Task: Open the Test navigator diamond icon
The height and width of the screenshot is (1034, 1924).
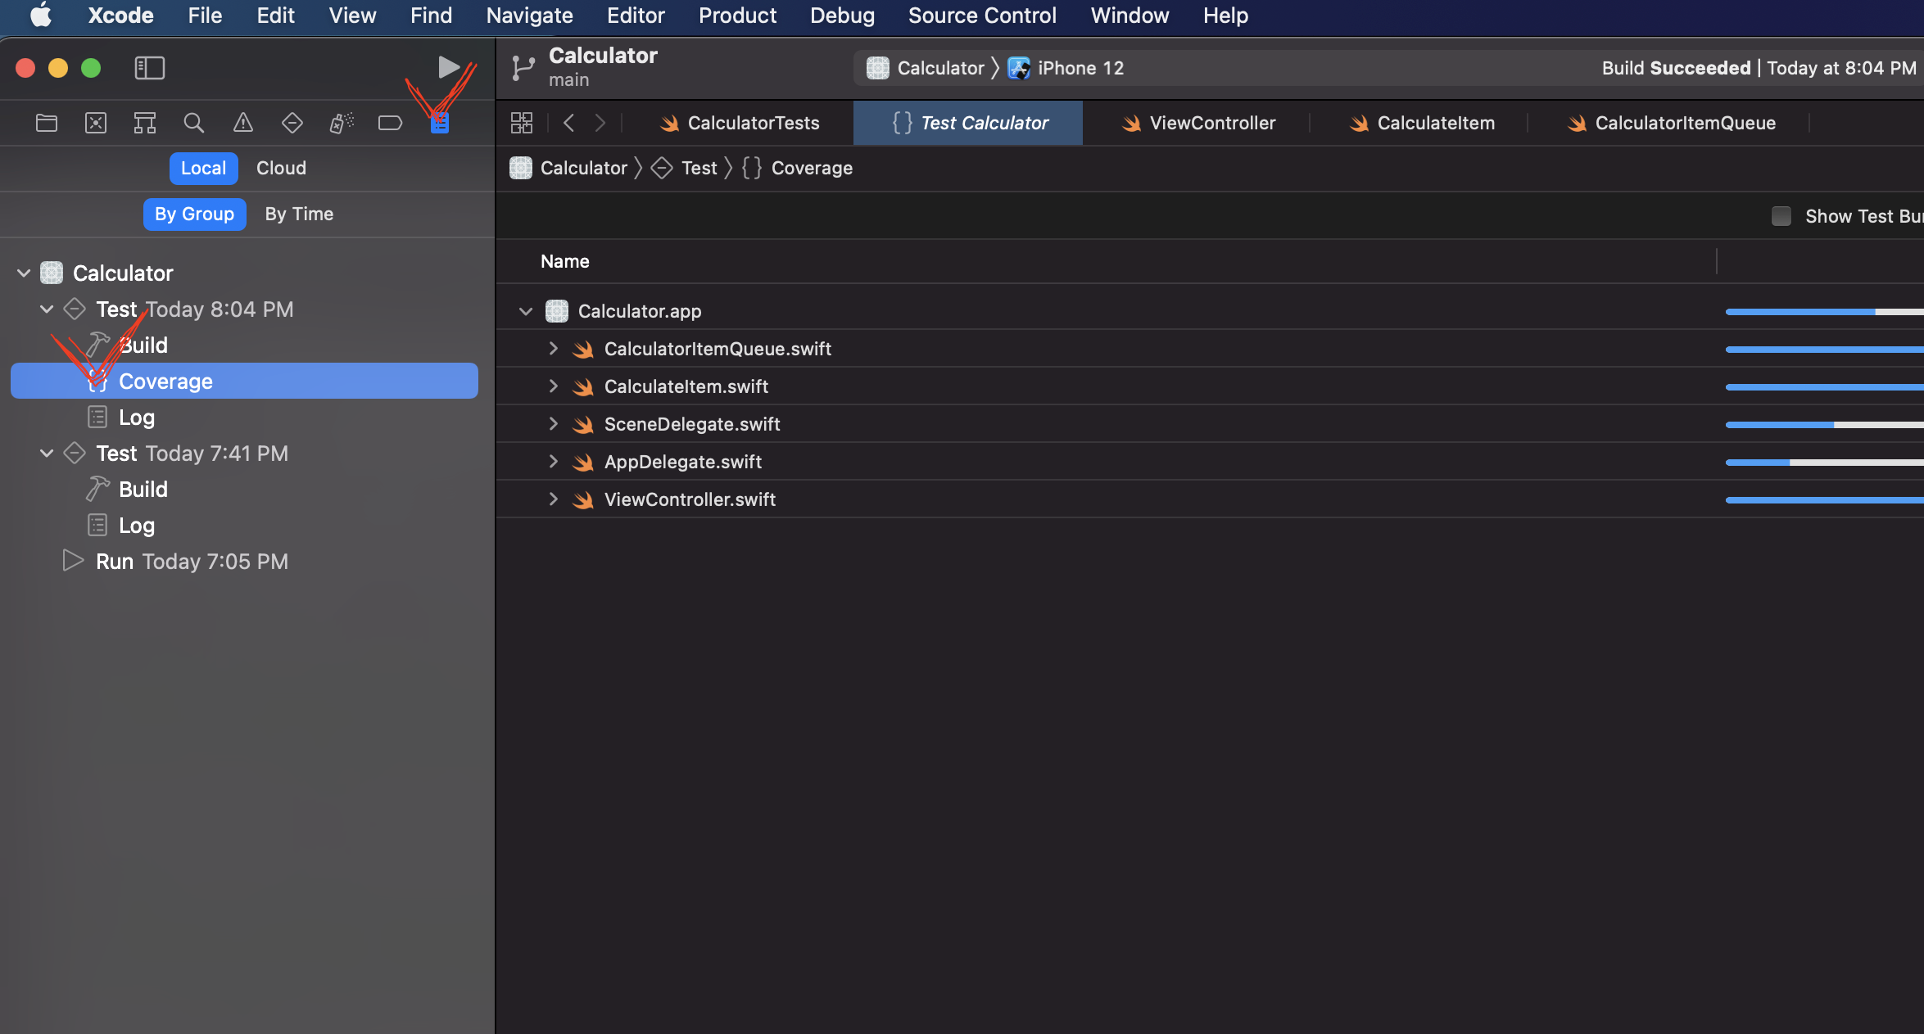Action: (292, 123)
